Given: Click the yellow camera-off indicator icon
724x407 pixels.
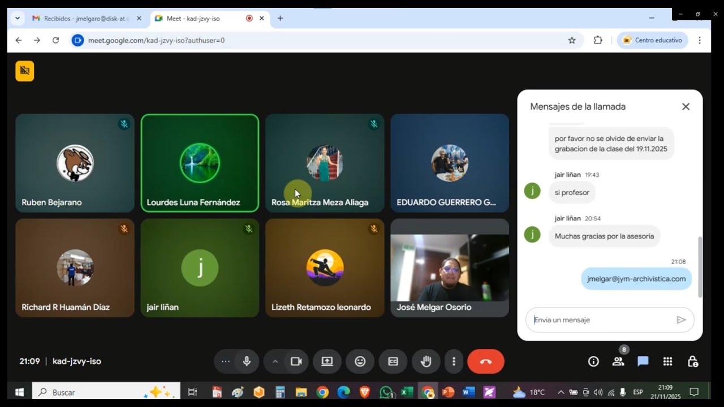Looking at the screenshot, I should coord(25,71).
